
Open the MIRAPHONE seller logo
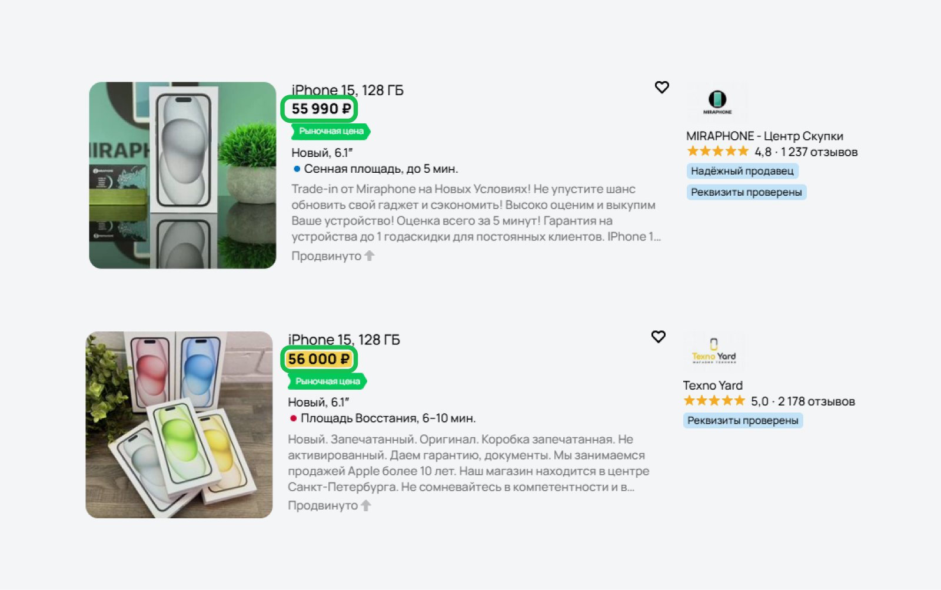click(x=717, y=102)
